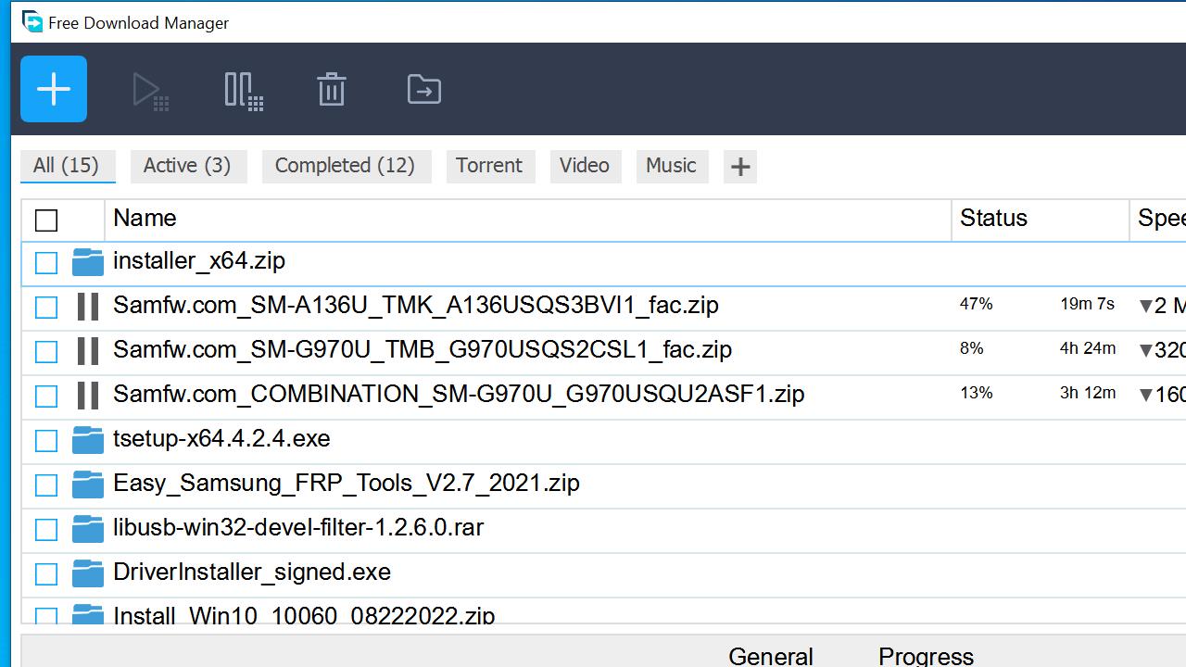Viewport: 1186px width, 667px height.
Task: Select the libusb-win32-devel-filter-1.2.6.0.rar row
Action: click(x=298, y=528)
